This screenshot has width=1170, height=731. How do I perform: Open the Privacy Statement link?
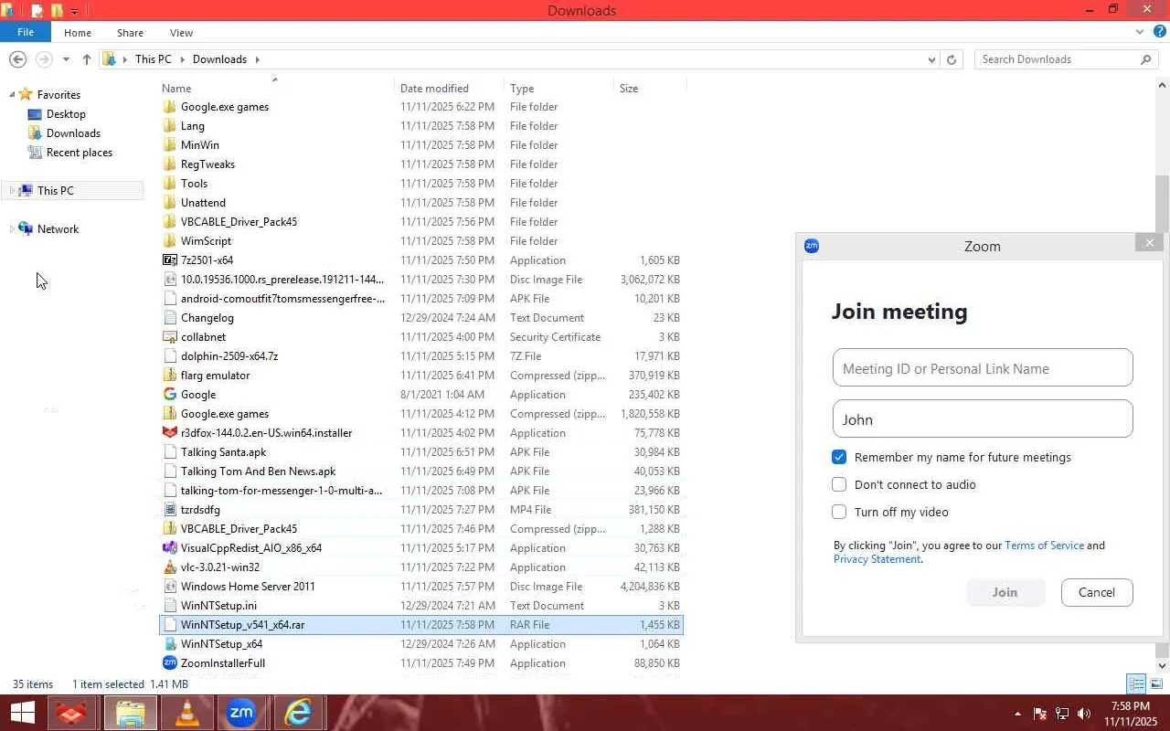coord(877,559)
